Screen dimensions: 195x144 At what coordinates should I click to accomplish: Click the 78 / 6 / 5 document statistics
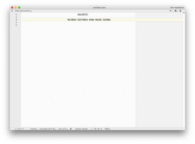(98, 129)
